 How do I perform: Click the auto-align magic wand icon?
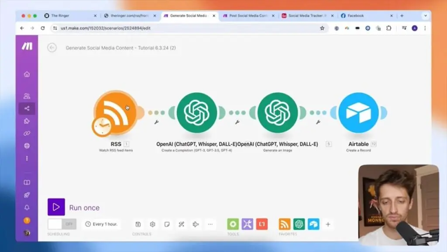point(181,224)
